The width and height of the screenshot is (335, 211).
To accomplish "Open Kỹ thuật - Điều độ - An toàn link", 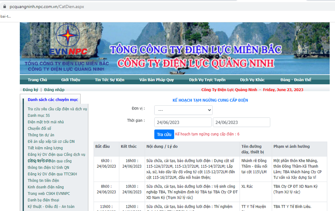I will [51, 206].
